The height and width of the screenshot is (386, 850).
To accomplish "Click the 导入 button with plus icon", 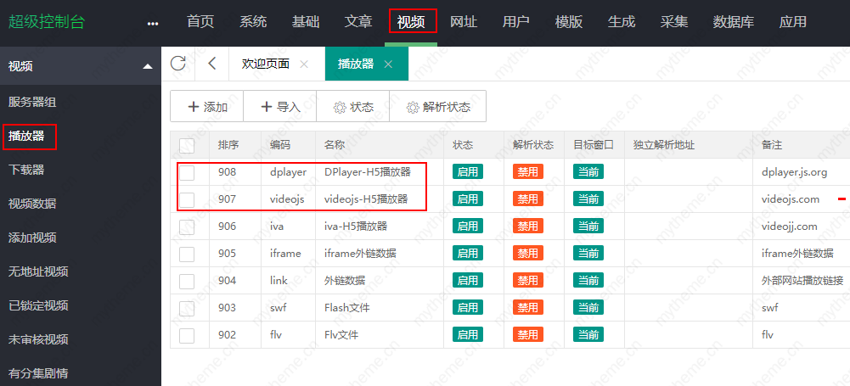I will 280,107.
